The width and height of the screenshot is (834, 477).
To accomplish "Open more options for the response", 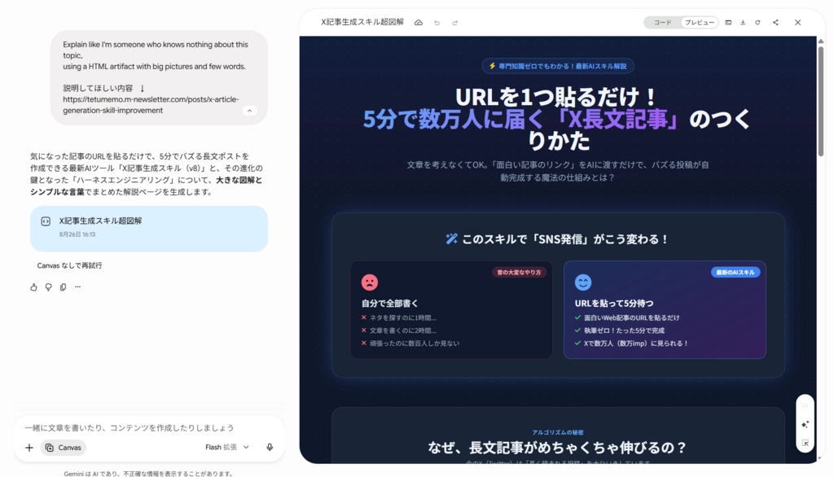I will pos(77,287).
